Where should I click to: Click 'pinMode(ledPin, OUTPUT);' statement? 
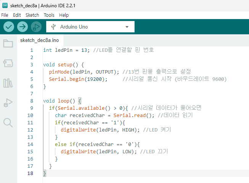pyautogui.click(x=84, y=72)
